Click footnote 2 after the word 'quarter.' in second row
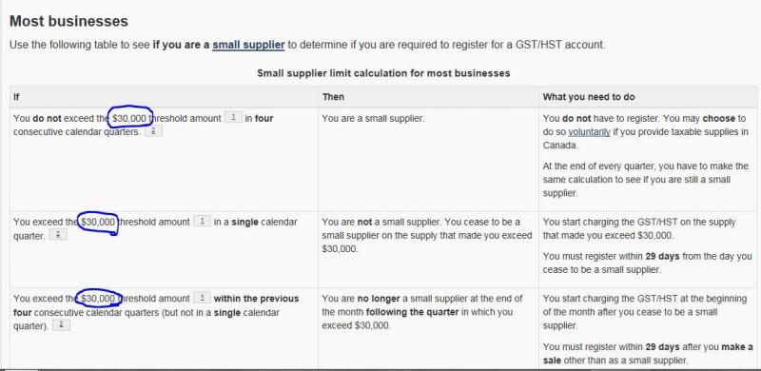 click(58, 235)
